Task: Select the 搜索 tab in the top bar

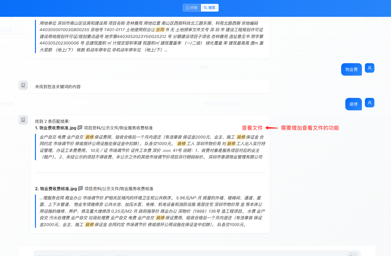Action: coord(210,7)
